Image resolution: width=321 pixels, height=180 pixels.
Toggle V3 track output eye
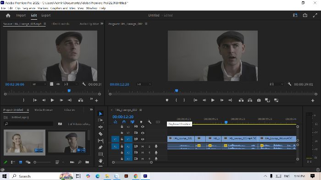click(x=143, y=126)
